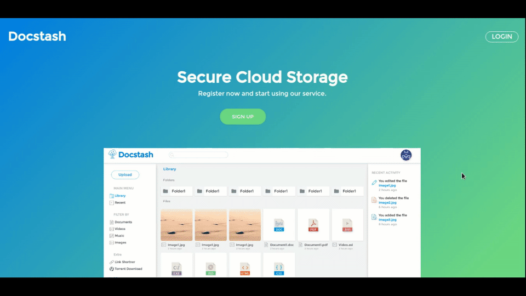This screenshot has height=296, width=526.
Task: Open the Document1.doc file icon
Action: [x=279, y=224]
